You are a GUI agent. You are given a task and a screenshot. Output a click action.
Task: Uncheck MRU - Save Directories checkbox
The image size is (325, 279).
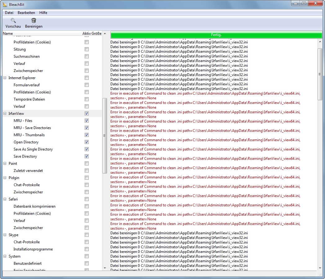(x=87, y=128)
